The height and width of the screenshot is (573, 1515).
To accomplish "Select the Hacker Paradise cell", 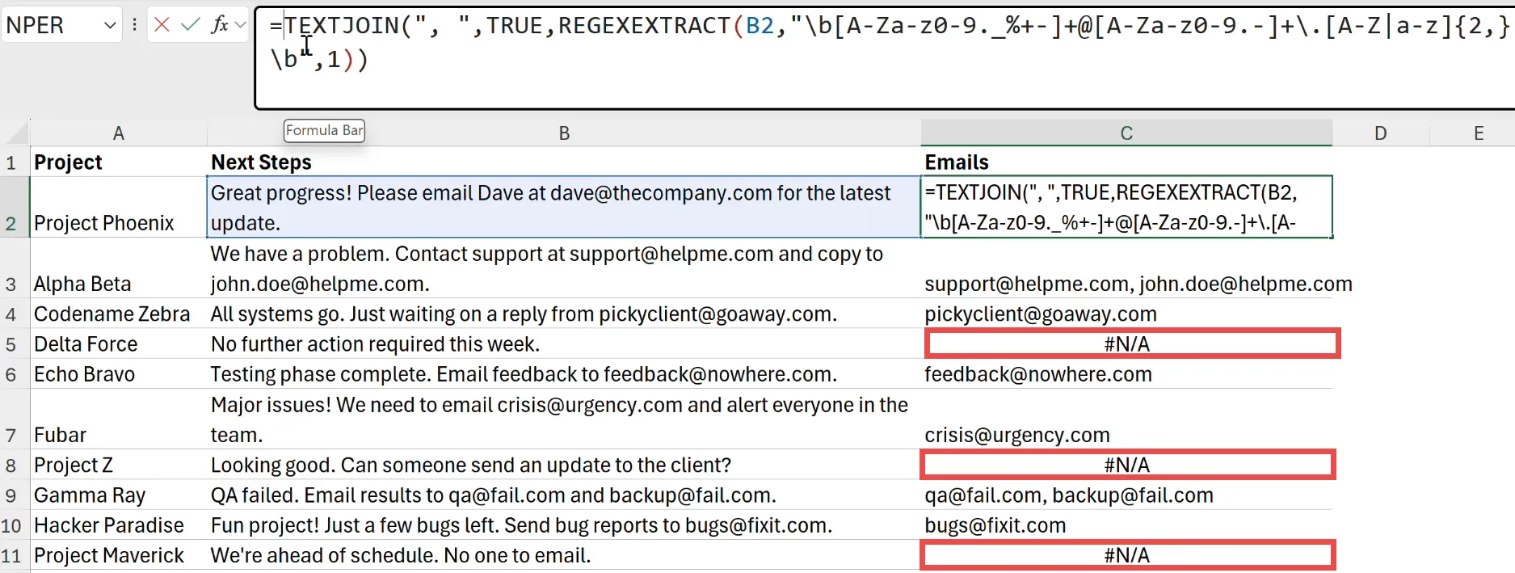I will (x=119, y=525).
